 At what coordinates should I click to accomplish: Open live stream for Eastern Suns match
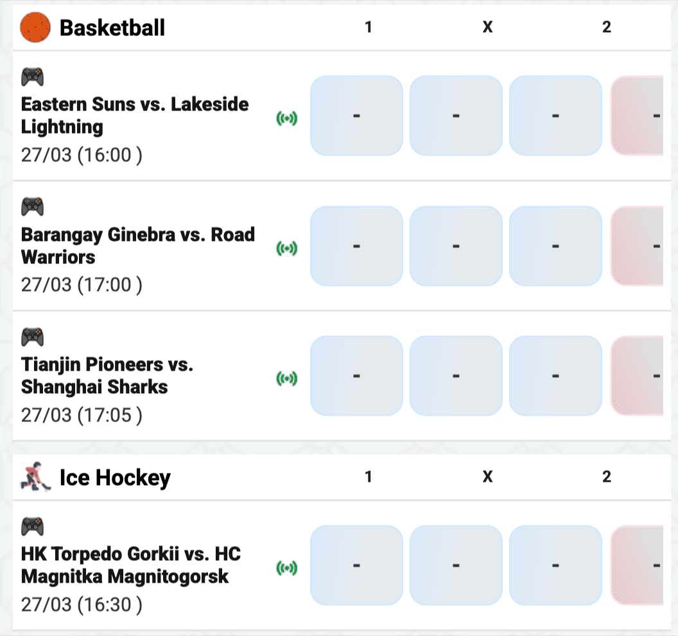(287, 118)
